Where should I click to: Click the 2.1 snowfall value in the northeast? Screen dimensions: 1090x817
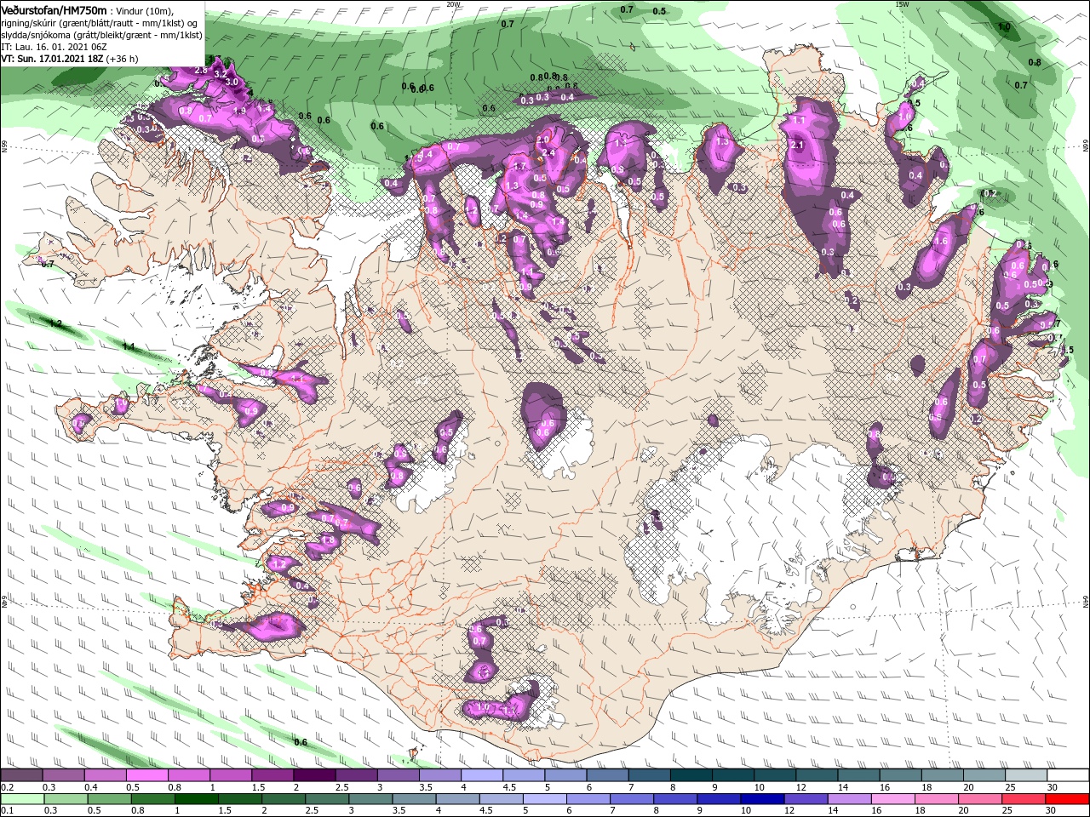point(798,146)
